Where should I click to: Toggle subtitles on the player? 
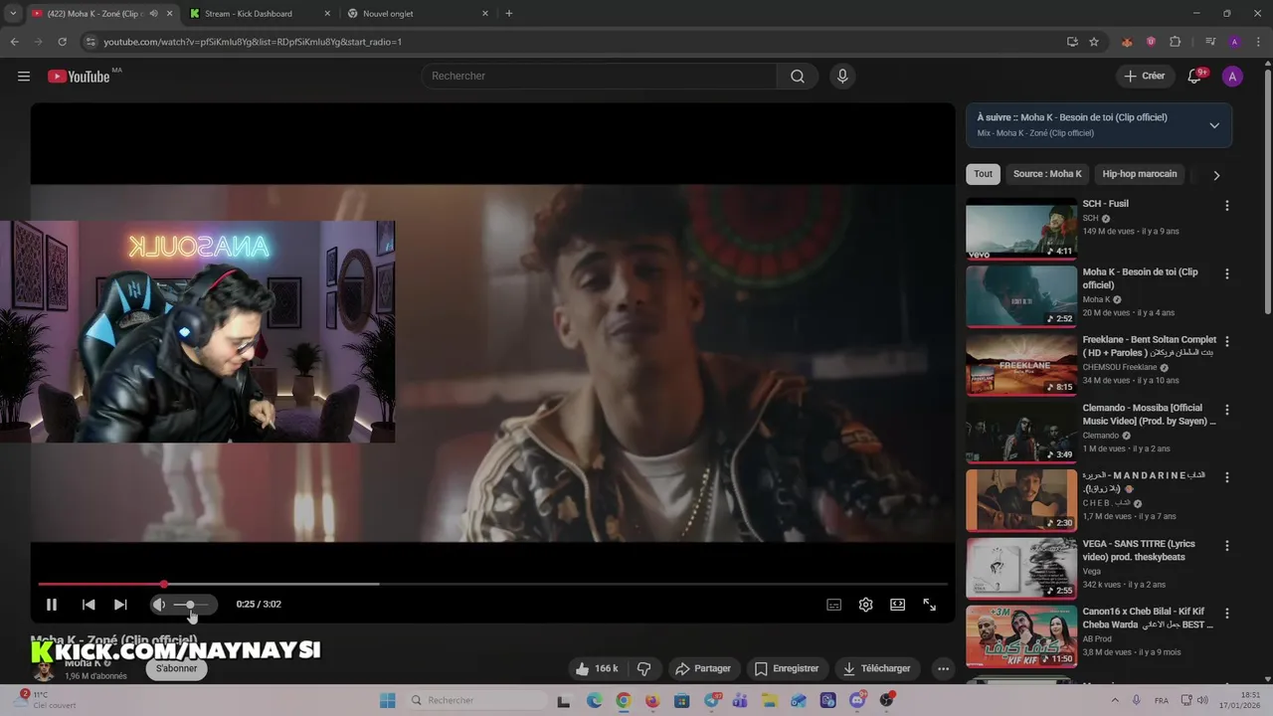click(x=833, y=605)
